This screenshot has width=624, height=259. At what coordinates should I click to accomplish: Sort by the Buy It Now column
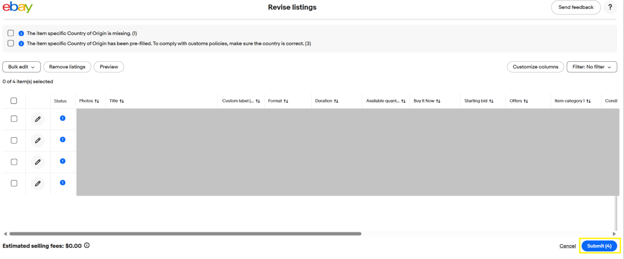tap(438, 101)
